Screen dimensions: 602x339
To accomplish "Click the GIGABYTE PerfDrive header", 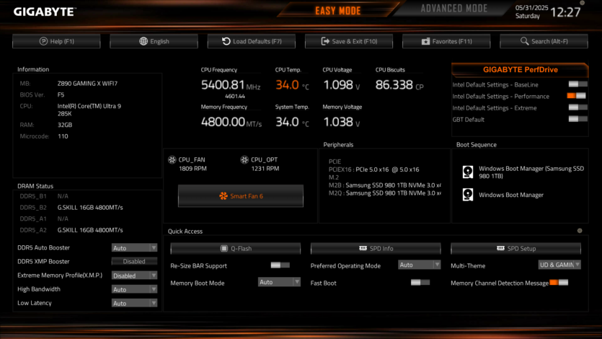I will (x=521, y=69).
